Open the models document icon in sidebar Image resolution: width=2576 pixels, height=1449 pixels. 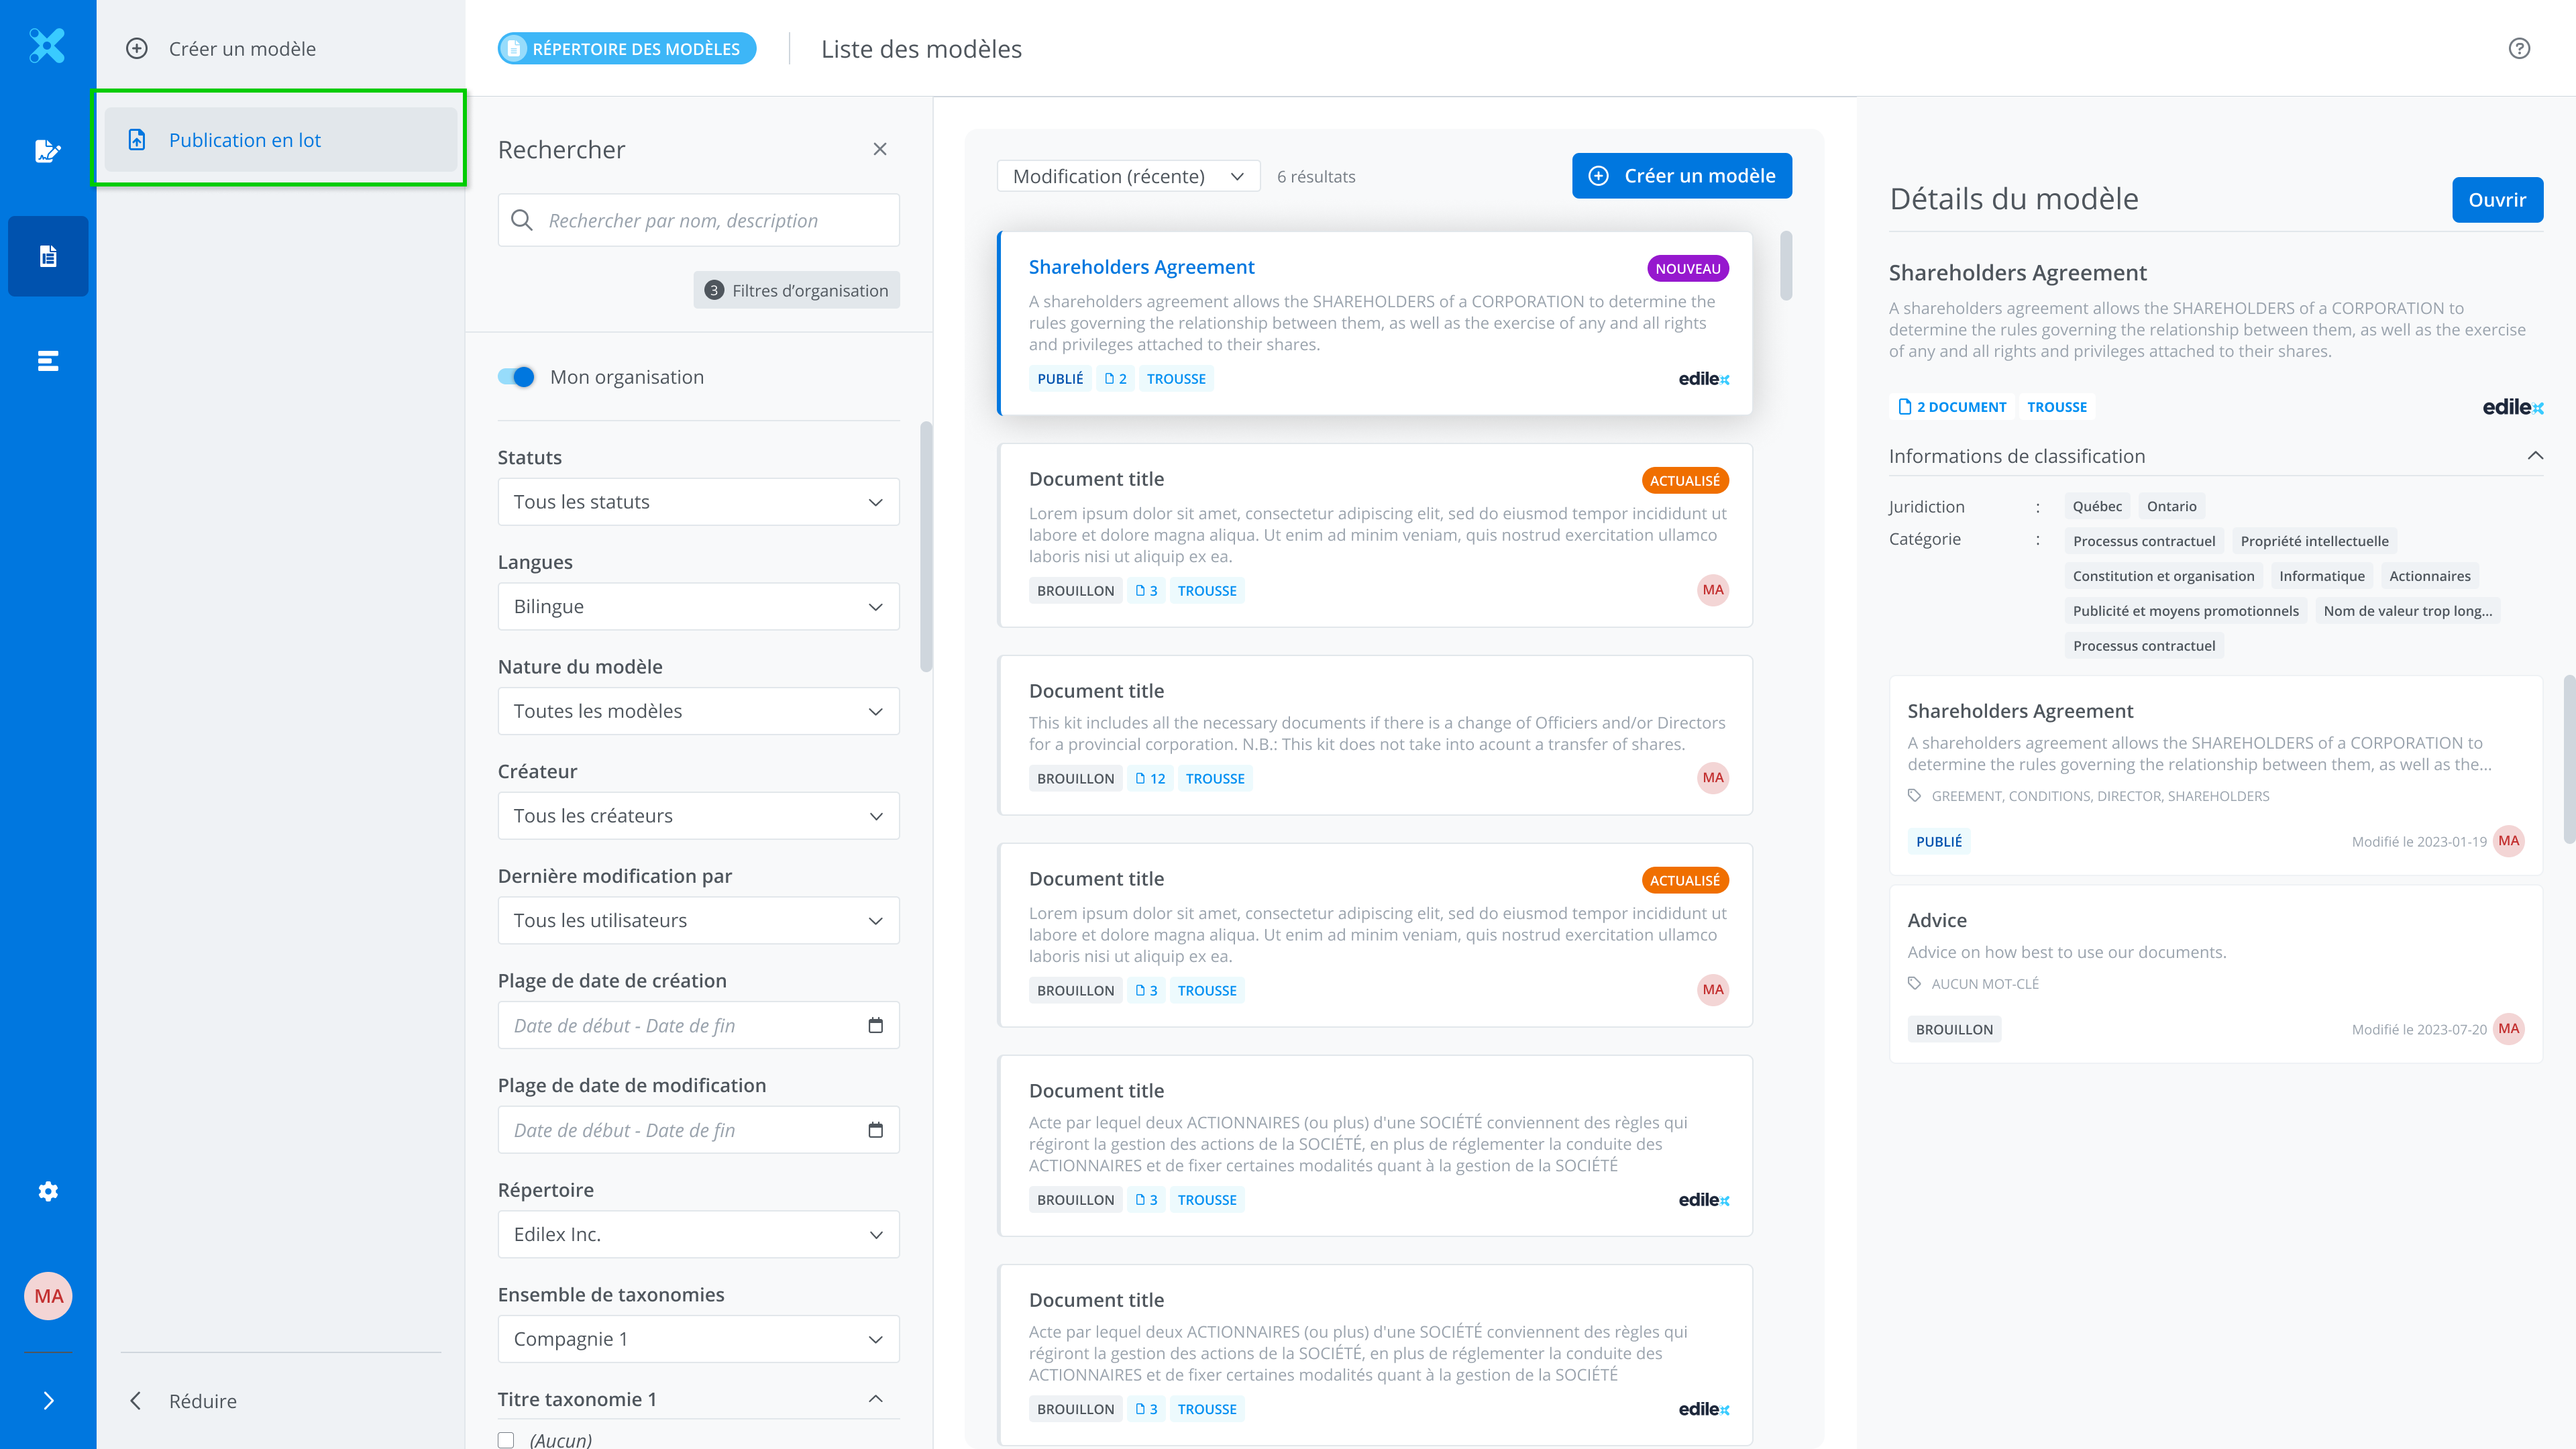click(x=48, y=256)
